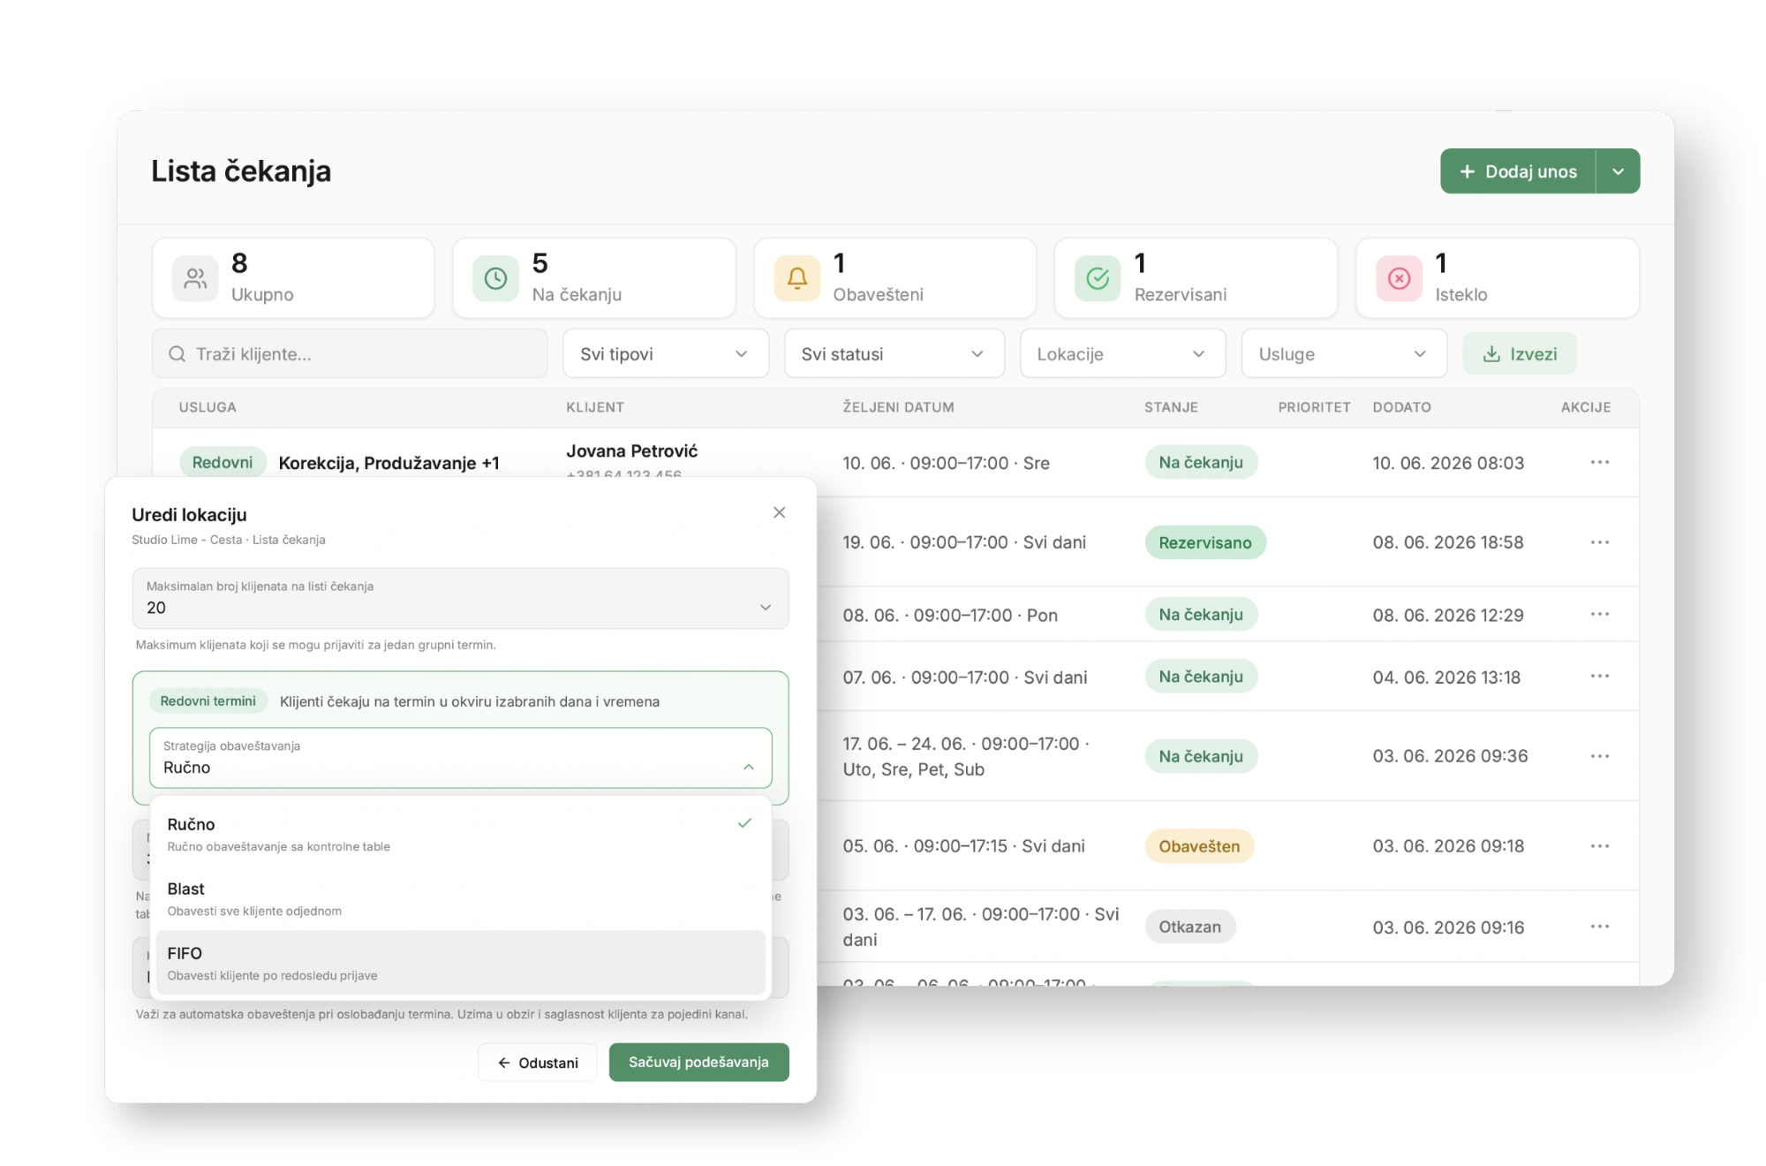The height and width of the screenshot is (1166, 1766).
Task: Open actions menu for 03. 06. 2026 09:36 row
Action: click(x=1599, y=756)
